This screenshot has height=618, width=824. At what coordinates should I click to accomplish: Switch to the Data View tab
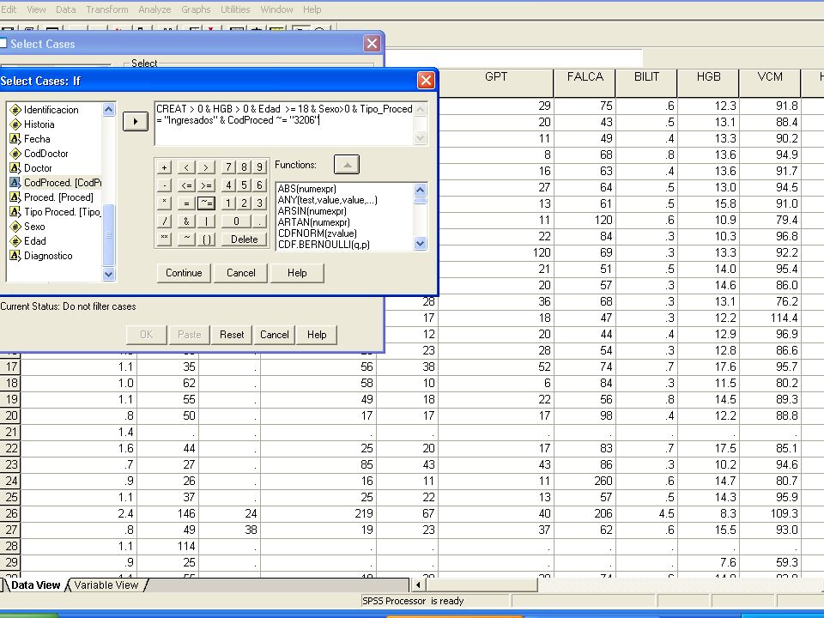point(36,585)
